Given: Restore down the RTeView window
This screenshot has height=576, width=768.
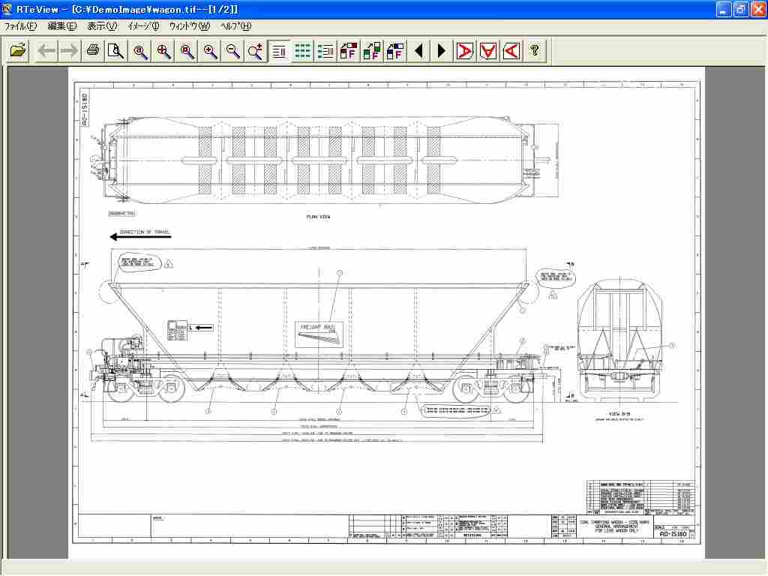Looking at the screenshot, I should pyautogui.click(x=741, y=9).
